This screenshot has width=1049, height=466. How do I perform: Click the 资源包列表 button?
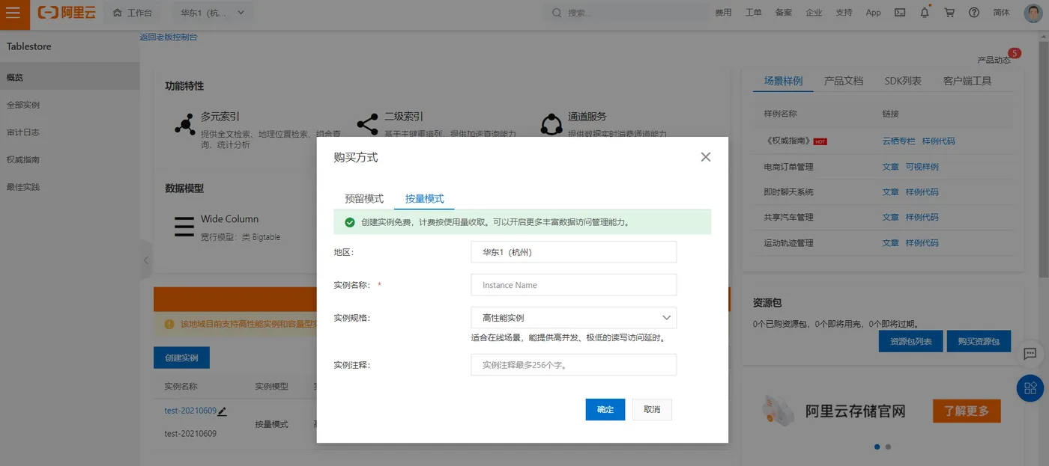point(910,341)
